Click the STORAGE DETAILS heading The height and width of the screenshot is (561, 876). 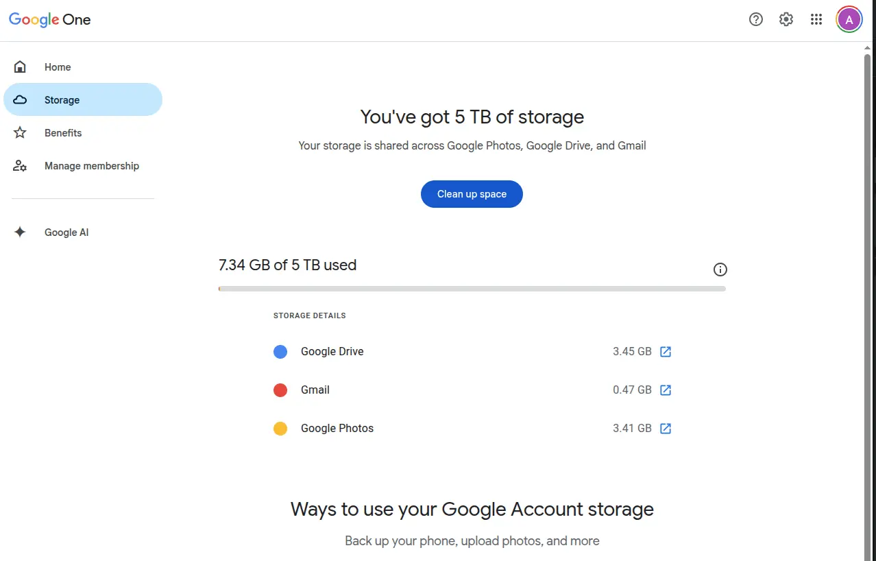(310, 315)
